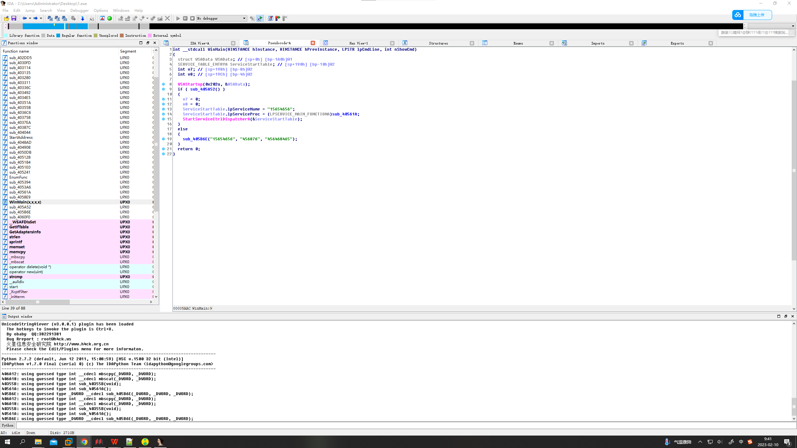797x448 pixels.
Task: Toggle breakpoint dot on line 15
Action: 163,119
